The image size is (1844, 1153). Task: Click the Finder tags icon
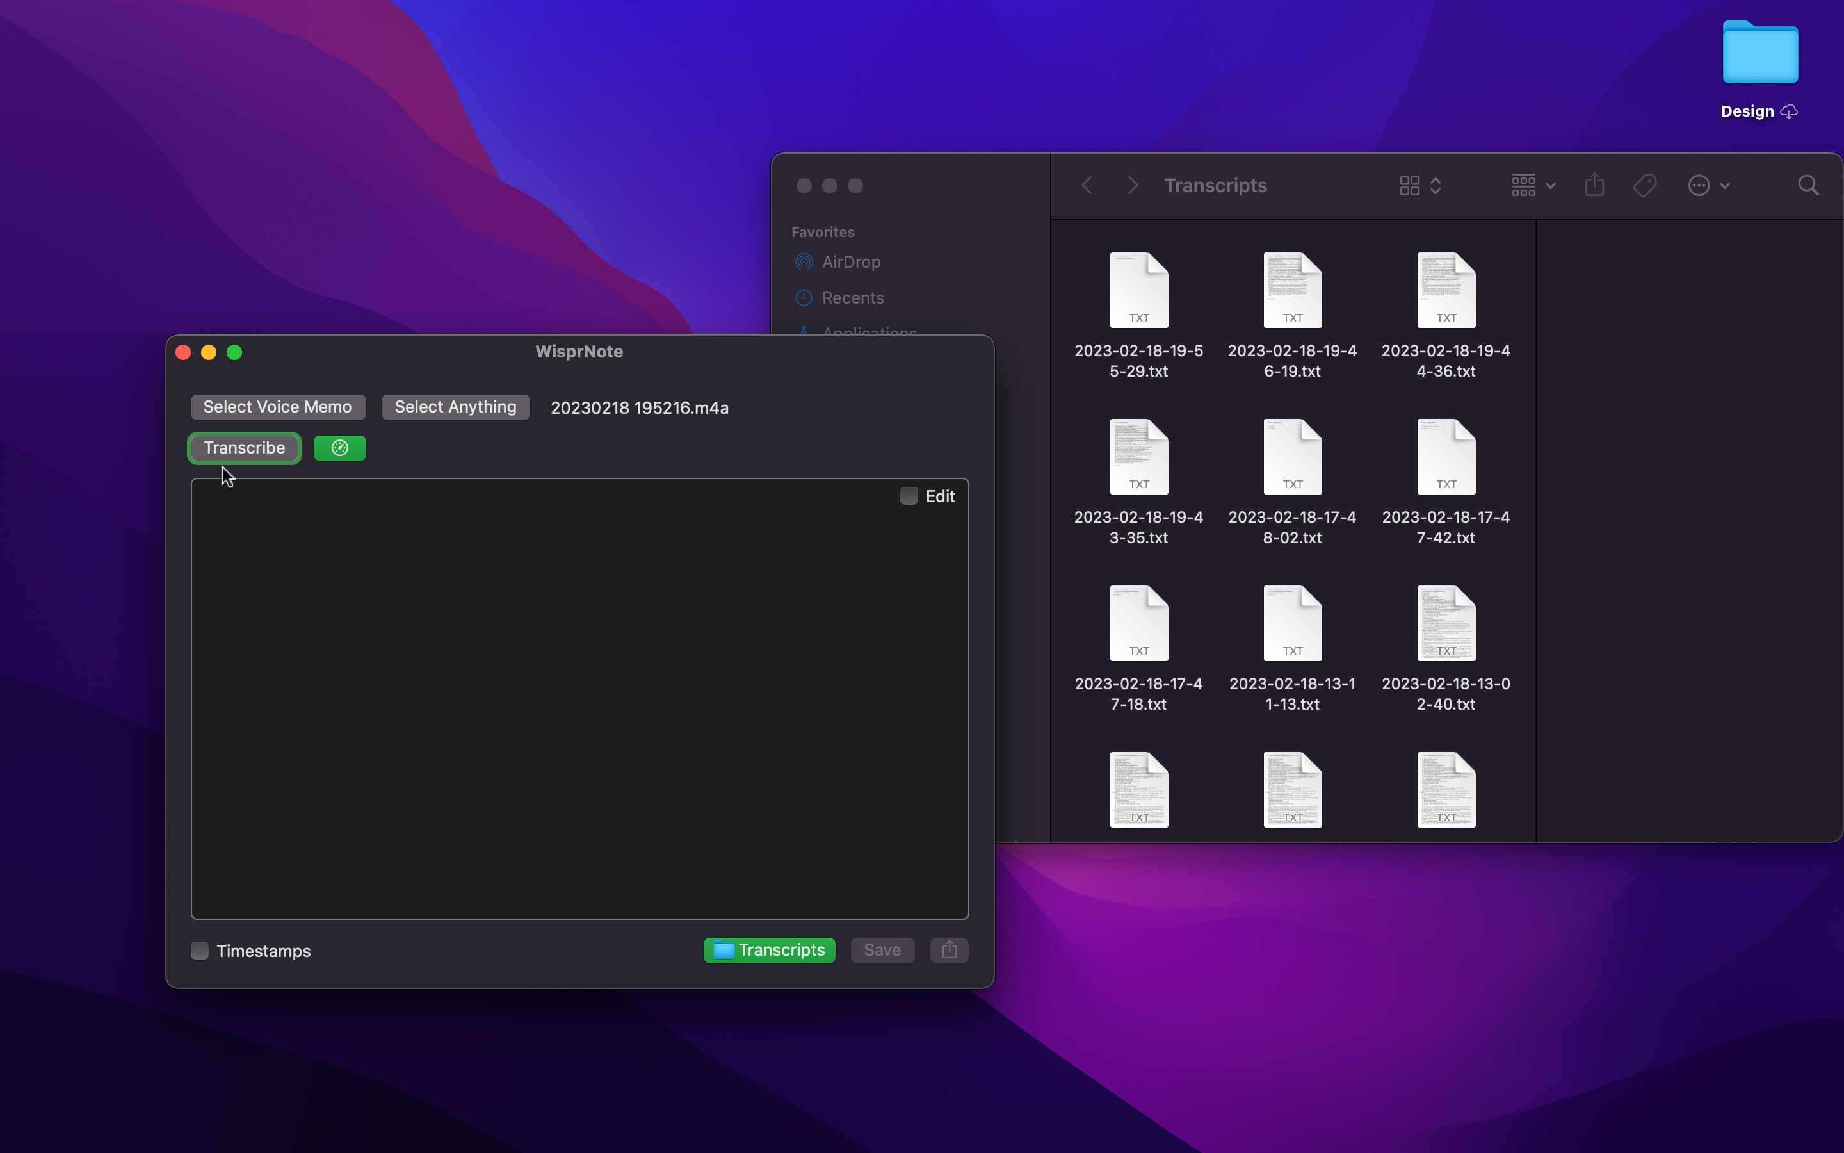pos(1645,185)
